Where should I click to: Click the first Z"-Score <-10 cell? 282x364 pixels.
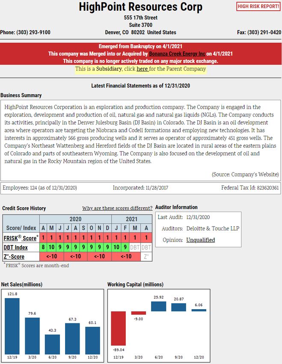point(51,257)
